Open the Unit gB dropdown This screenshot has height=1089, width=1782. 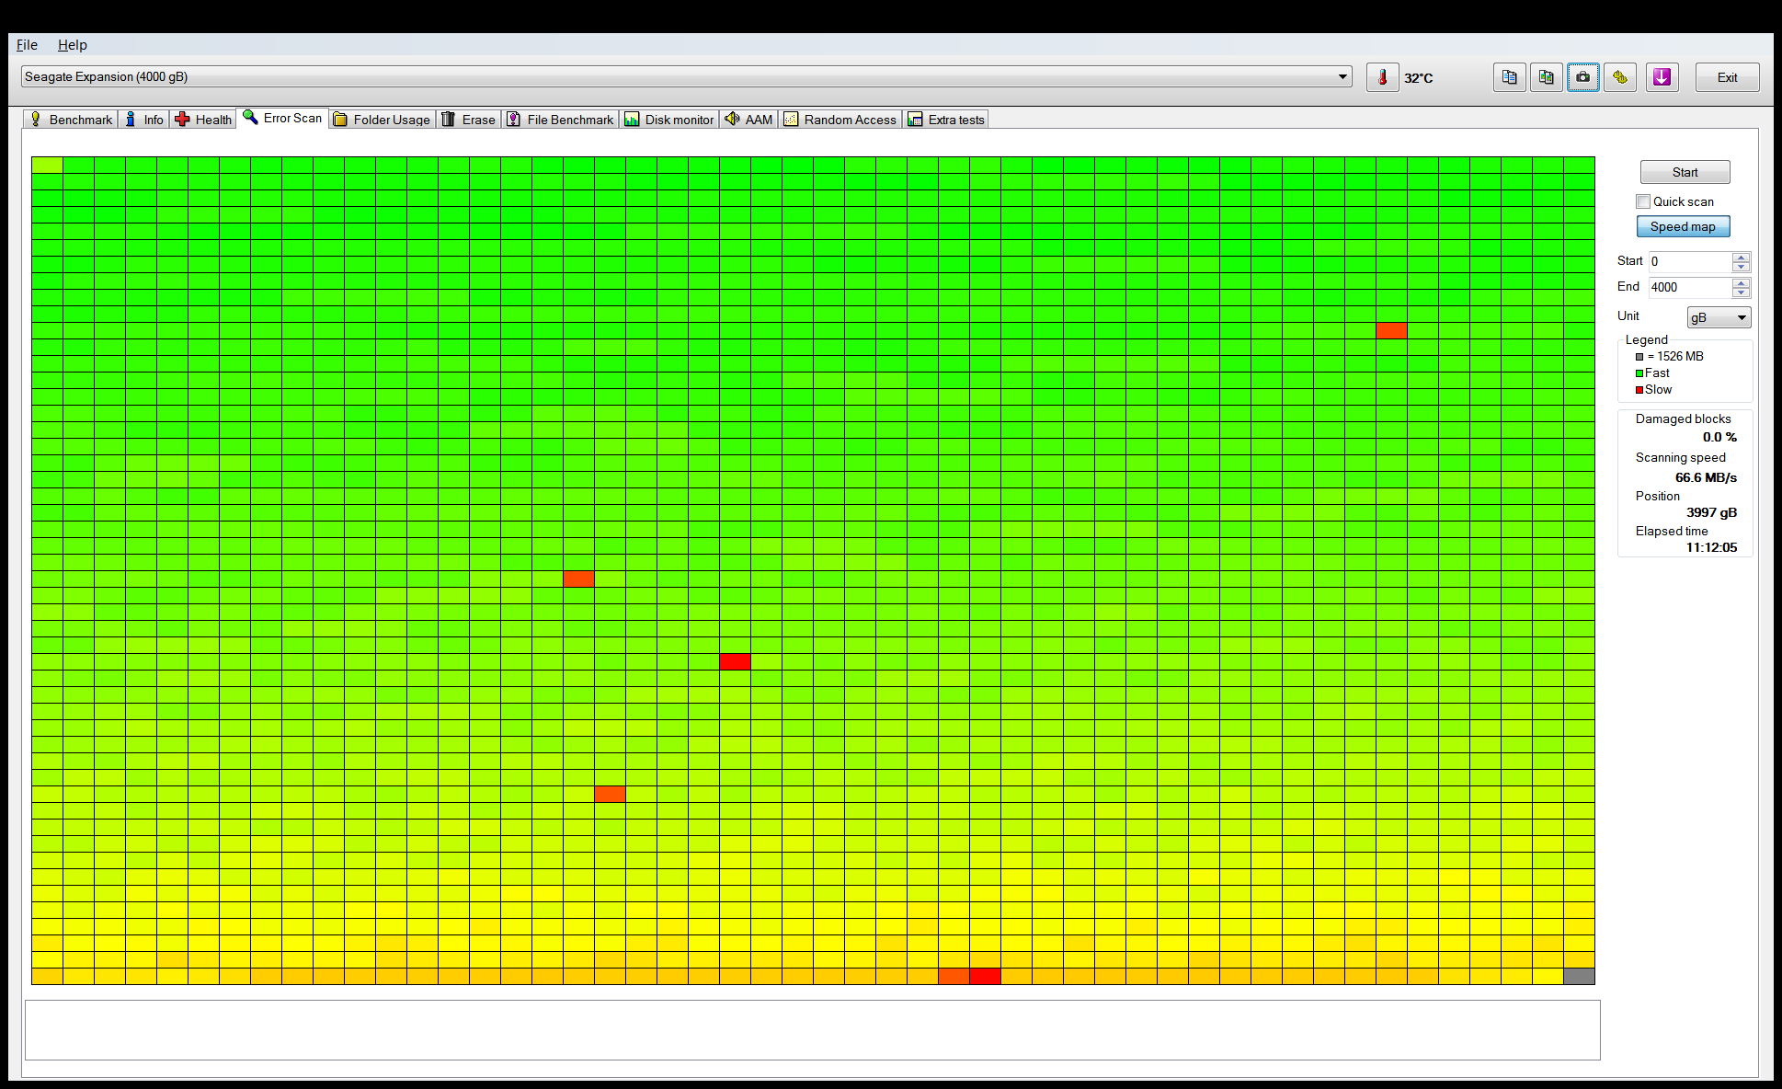(1718, 317)
